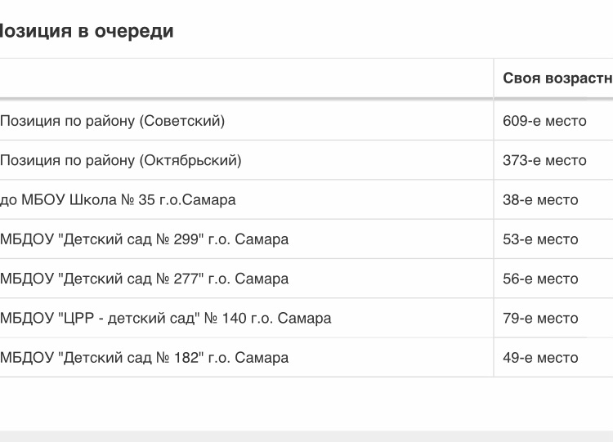Click the "373-е место" cell
This screenshot has width=613, height=442.
[x=544, y=160]
